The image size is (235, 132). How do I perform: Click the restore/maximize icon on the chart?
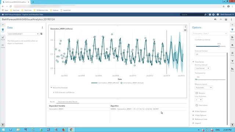(185, 30)
